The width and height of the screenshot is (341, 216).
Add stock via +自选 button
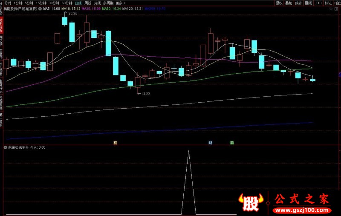click(337, 3)
